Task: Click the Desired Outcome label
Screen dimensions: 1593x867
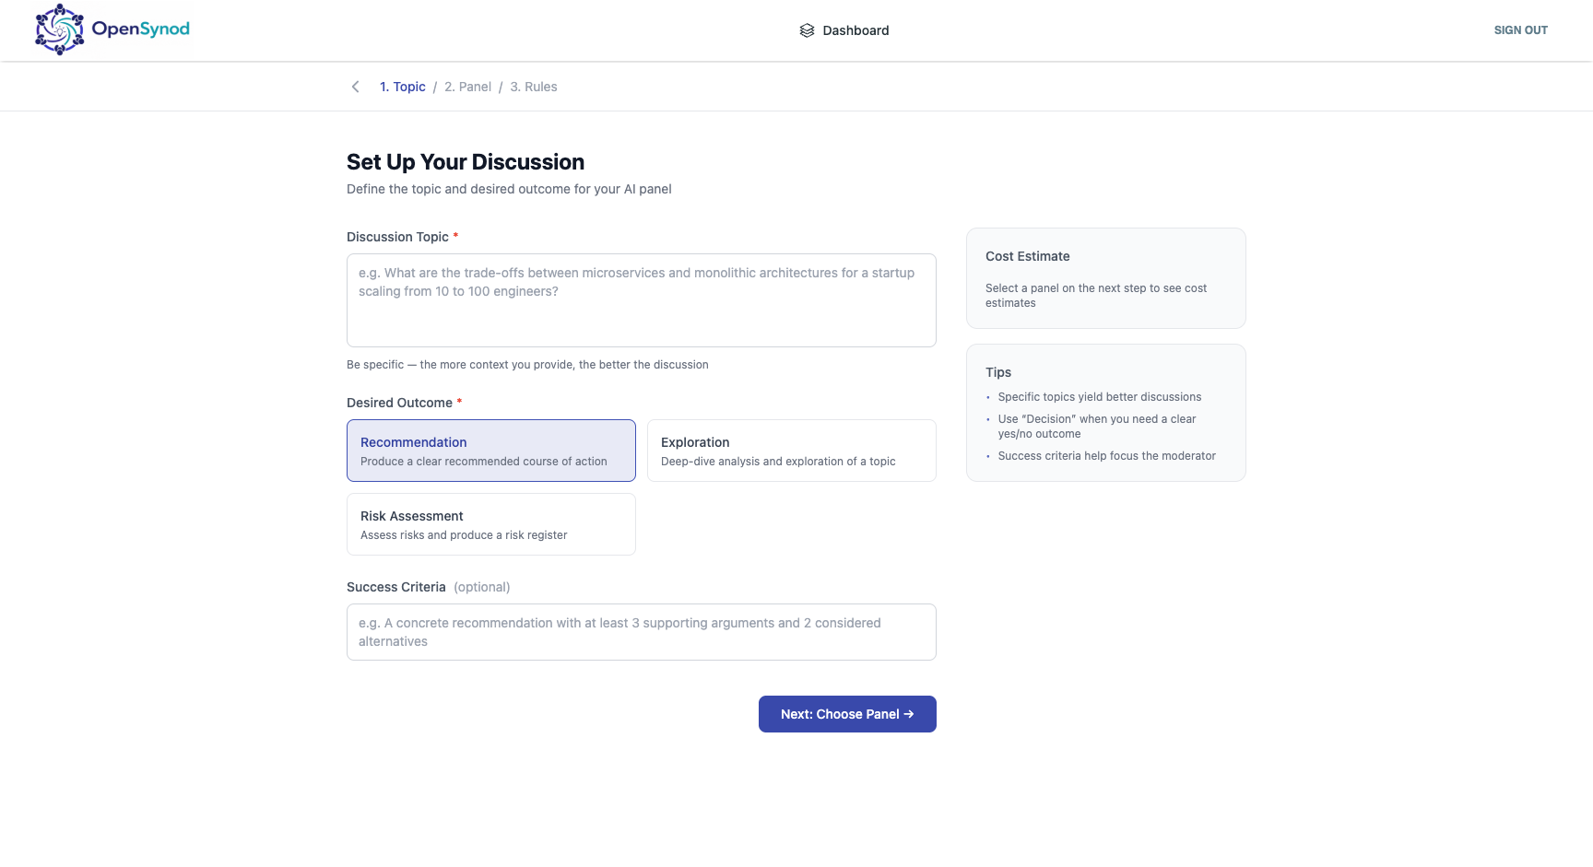Action: [399, 403]
